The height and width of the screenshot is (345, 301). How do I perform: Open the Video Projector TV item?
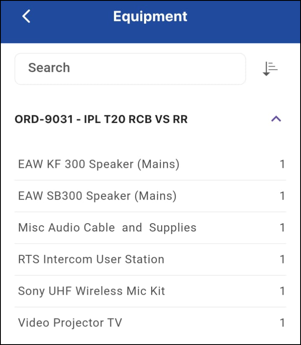[x=70, y=323]
